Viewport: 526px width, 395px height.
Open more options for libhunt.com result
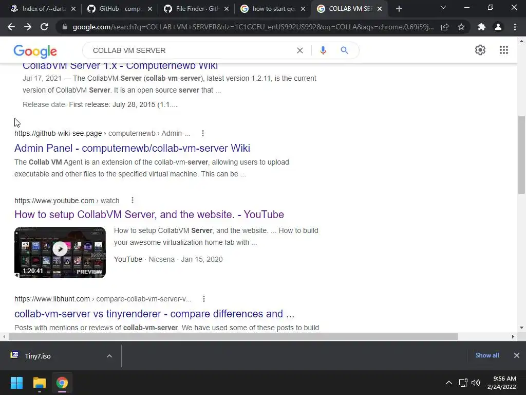tap(203, 299)
